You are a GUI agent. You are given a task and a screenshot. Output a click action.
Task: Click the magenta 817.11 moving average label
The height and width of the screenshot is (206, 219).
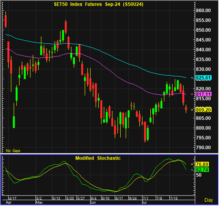tap(203, 94)
